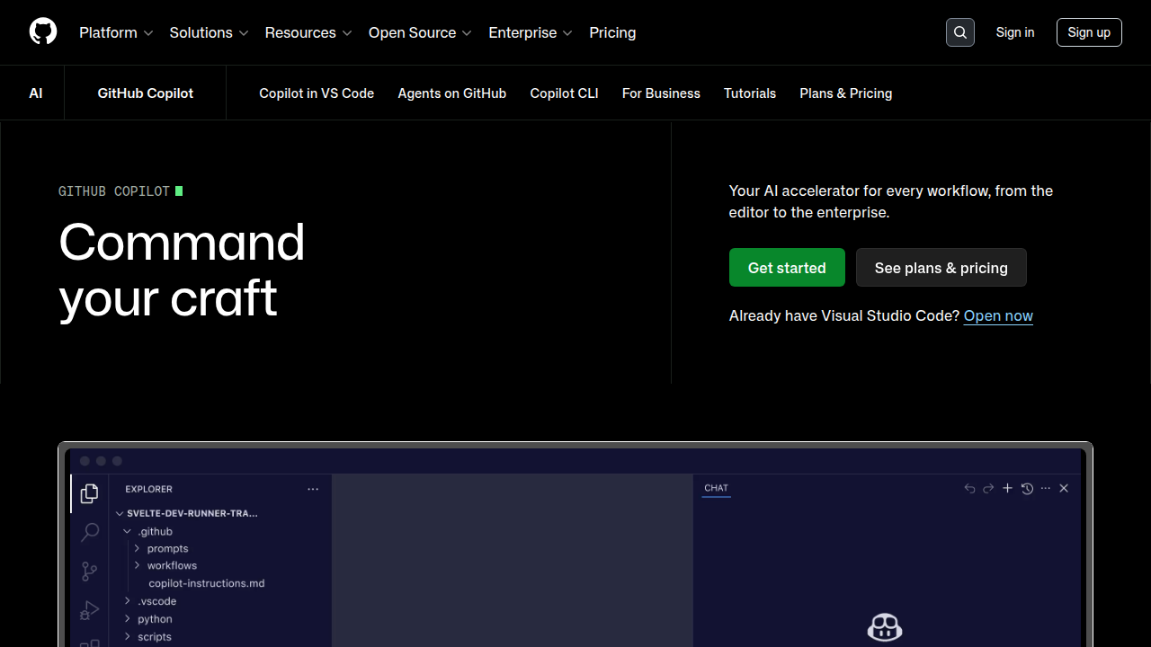Go to Copilot CLI page
Screen dimensions: 1151x647
coord(564,93)
